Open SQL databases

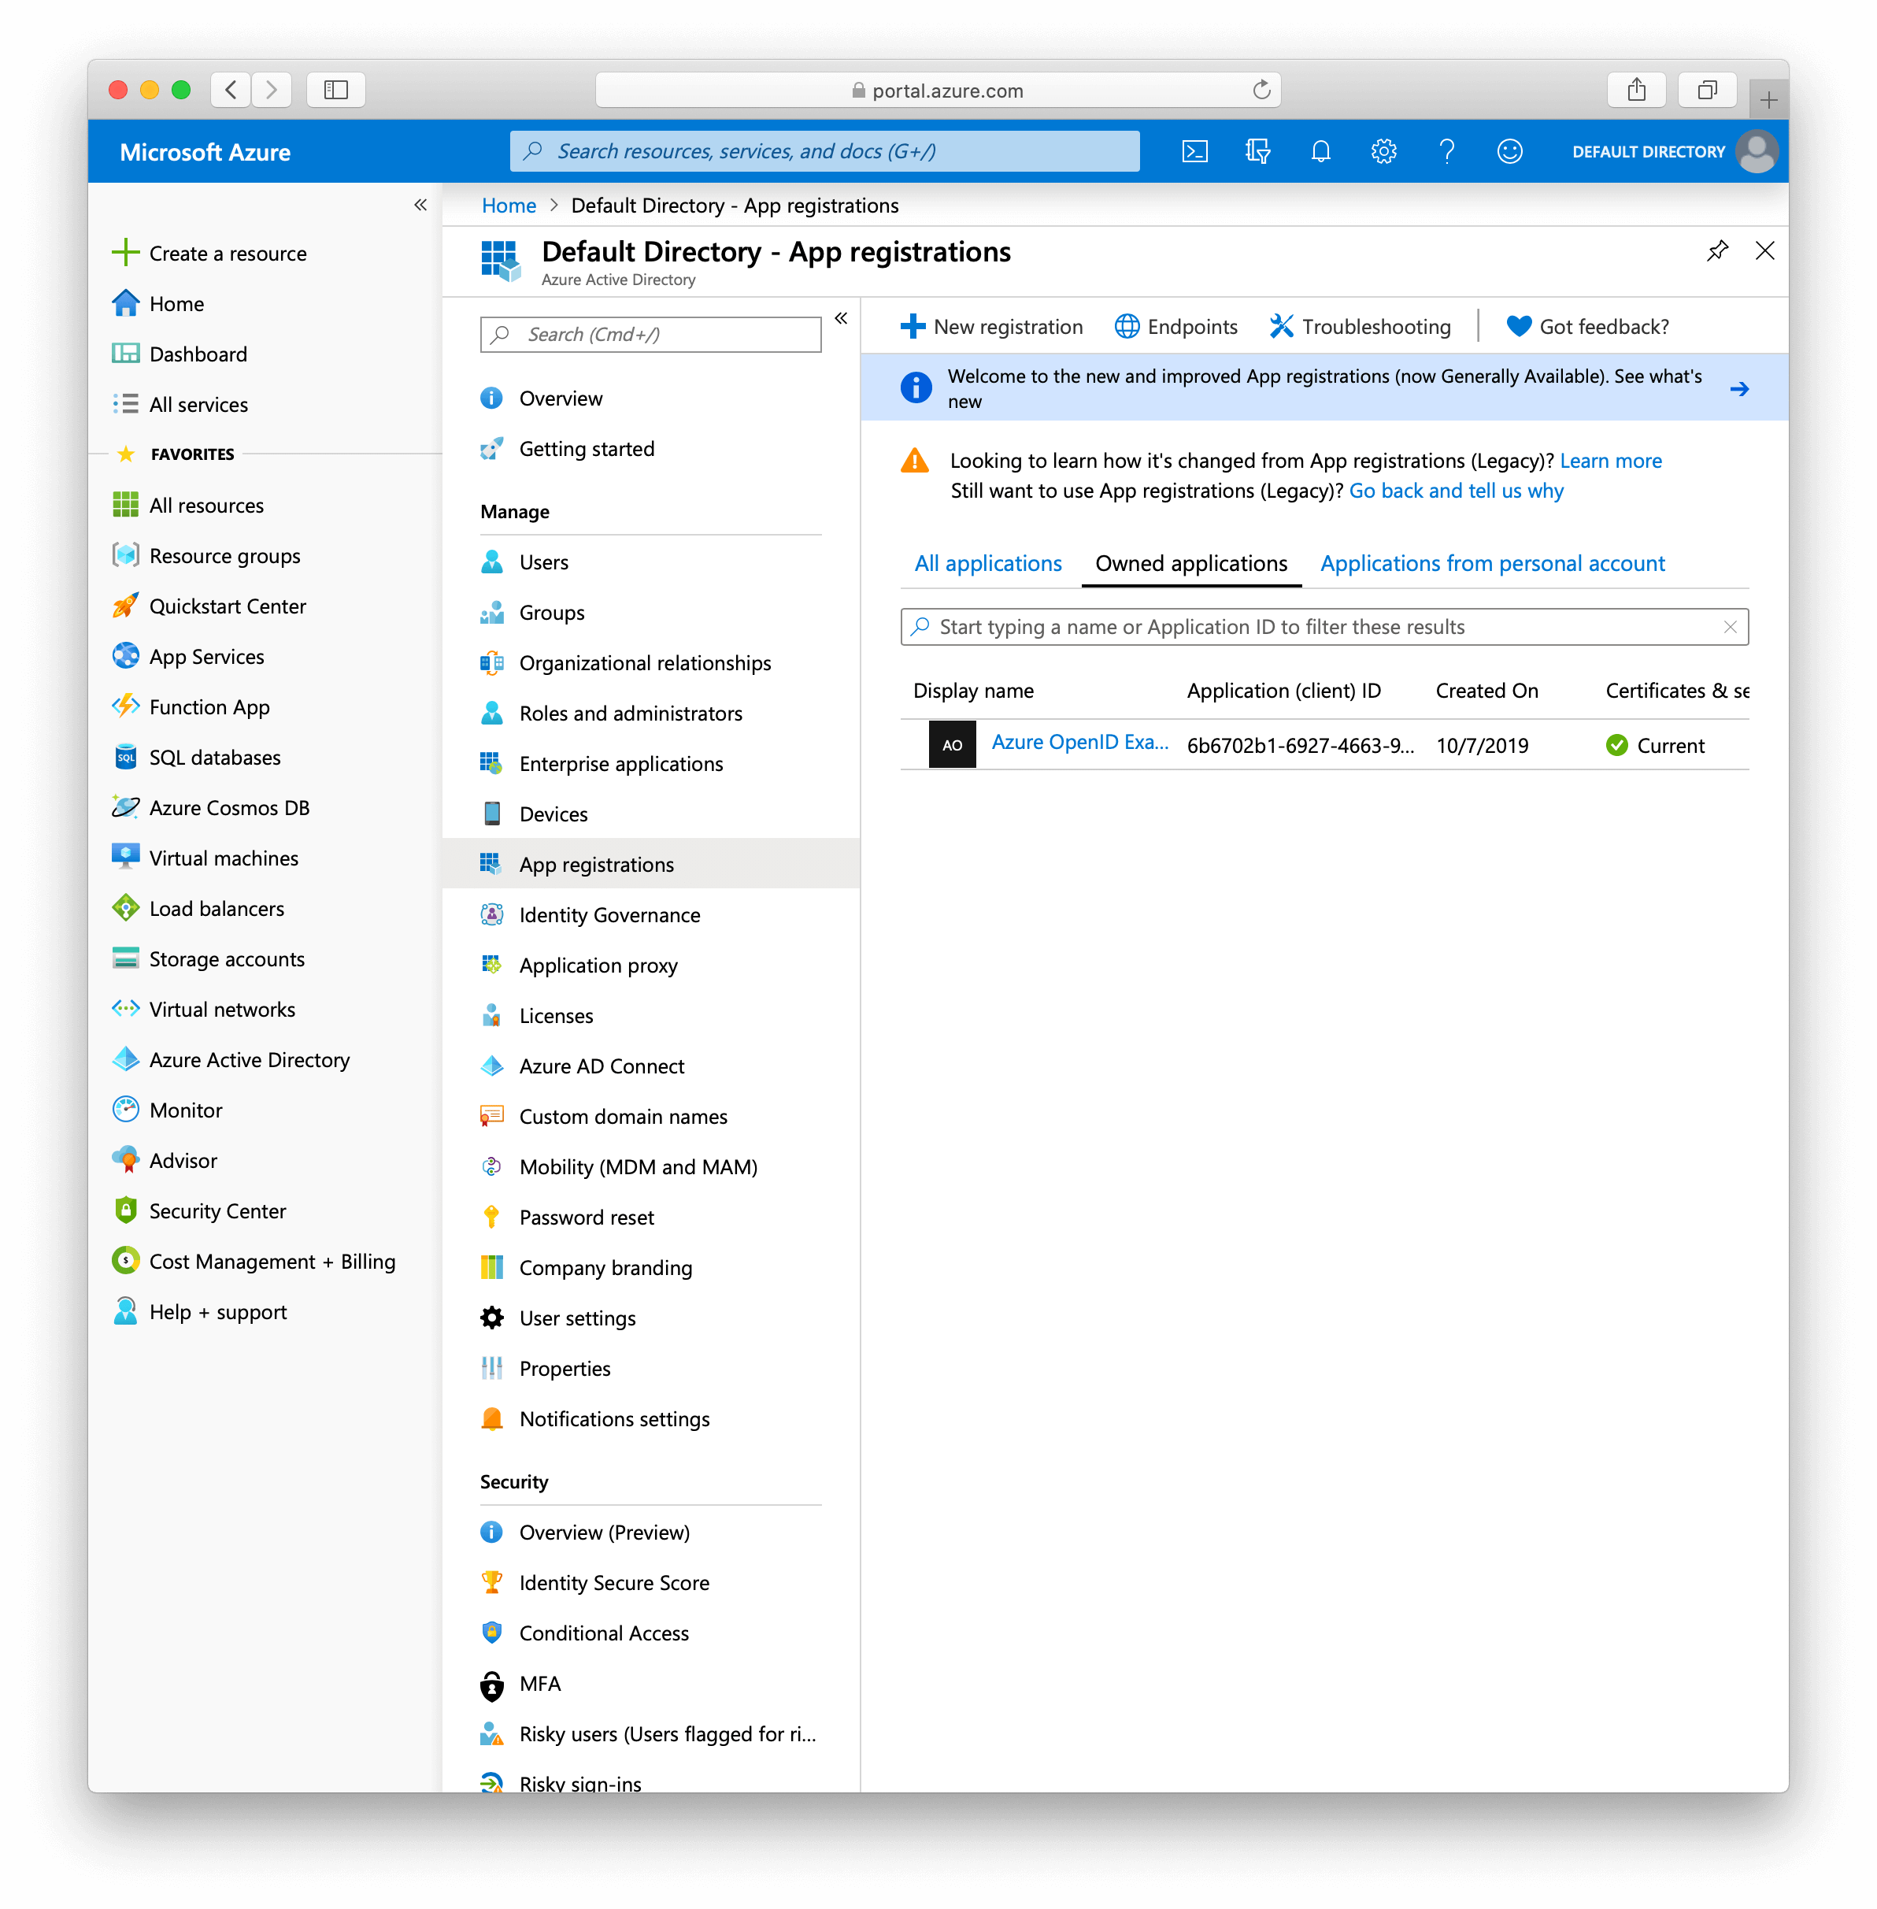coord(196,758)
